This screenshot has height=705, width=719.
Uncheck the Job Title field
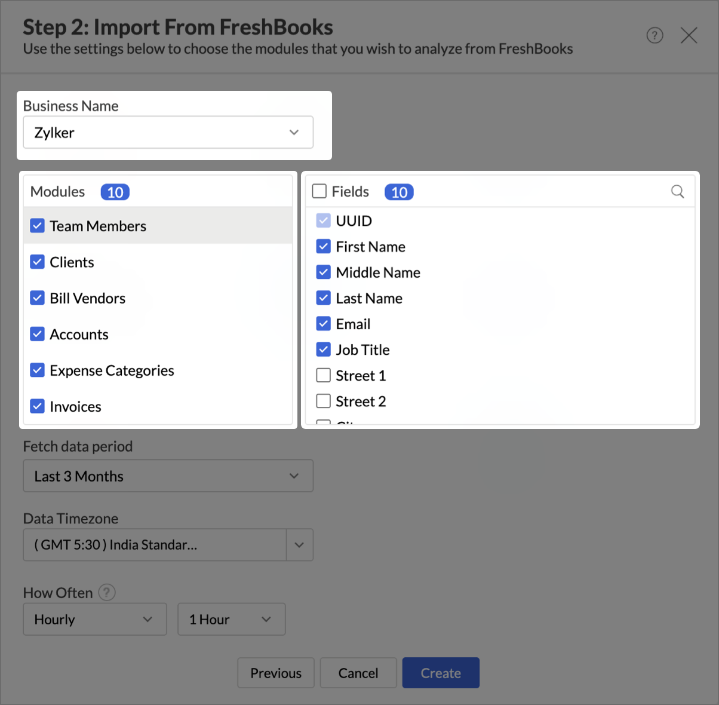pyautogui.click(x=323, y=350)
